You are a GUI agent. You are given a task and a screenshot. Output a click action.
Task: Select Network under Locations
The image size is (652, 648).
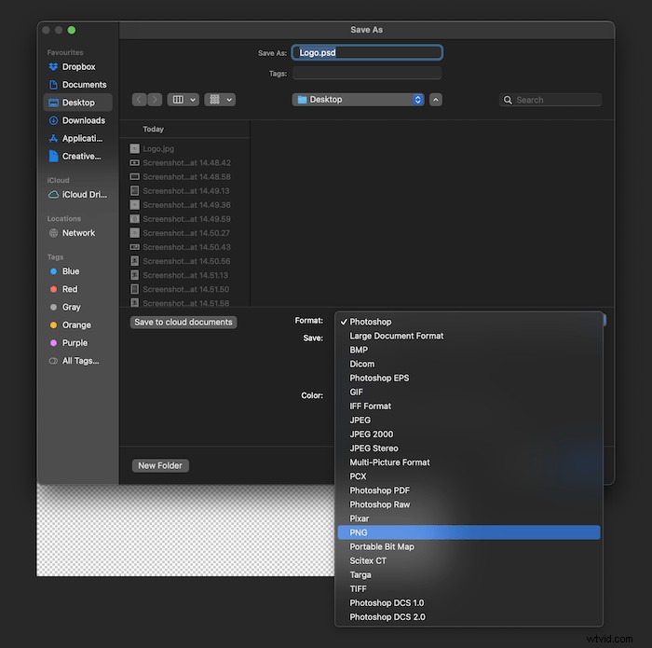click(x=77, y=233)
